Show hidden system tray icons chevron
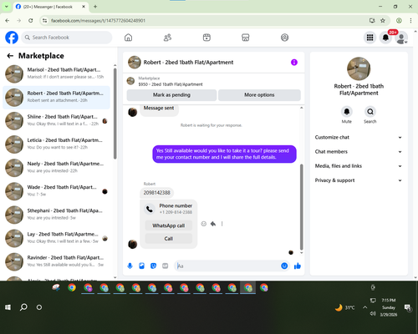The image size is (418, 334). point(364,307)
